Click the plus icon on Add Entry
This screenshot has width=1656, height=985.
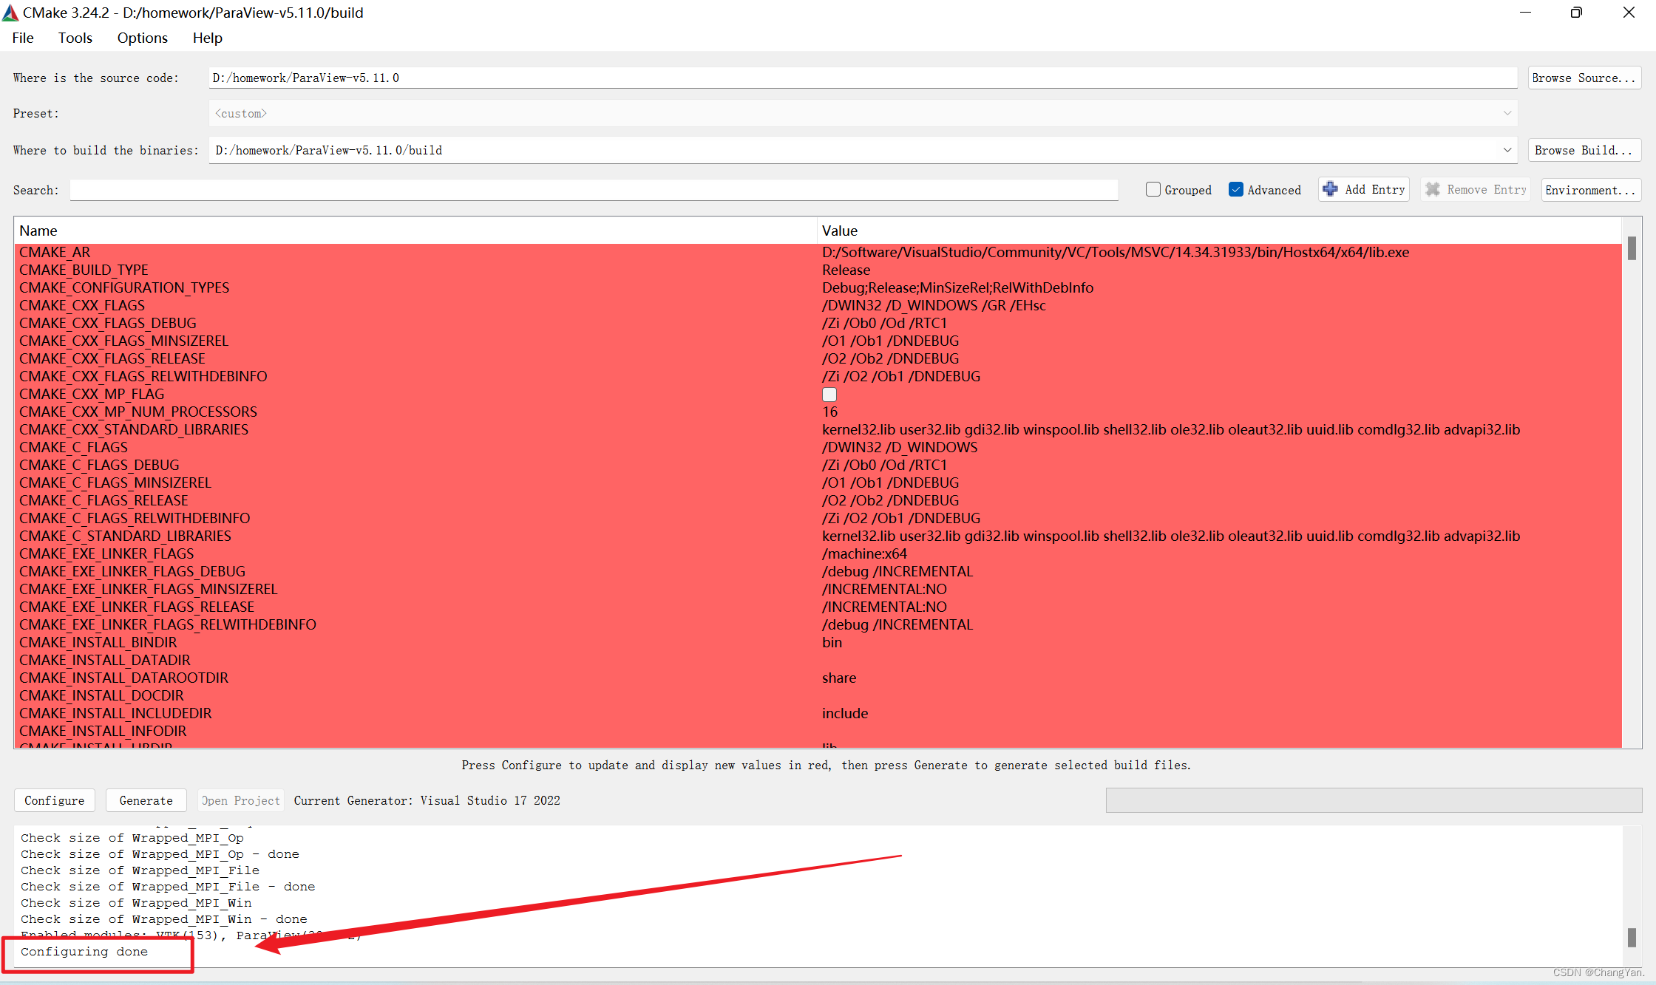tap(1330, 189)
